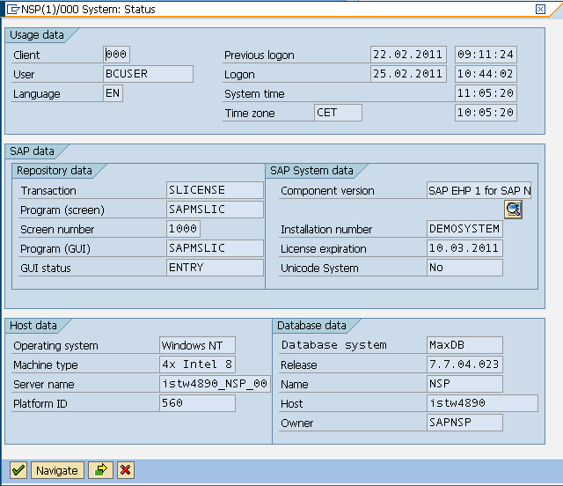563x486 pixels.
Task: Click the Host data group header
Action: coord(33,326)
